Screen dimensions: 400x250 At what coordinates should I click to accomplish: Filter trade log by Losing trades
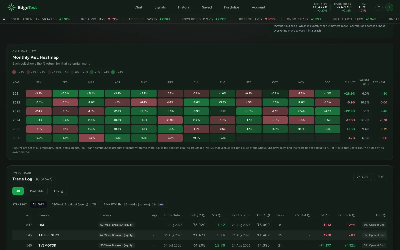(58, 191)
